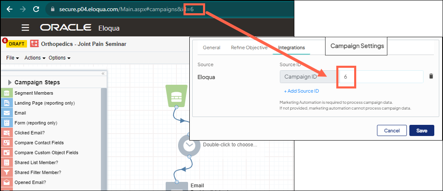Viewport: 443px width, 191px height.
Task: Delete the Eloqua source with trash icon
Action: [431, 76]
